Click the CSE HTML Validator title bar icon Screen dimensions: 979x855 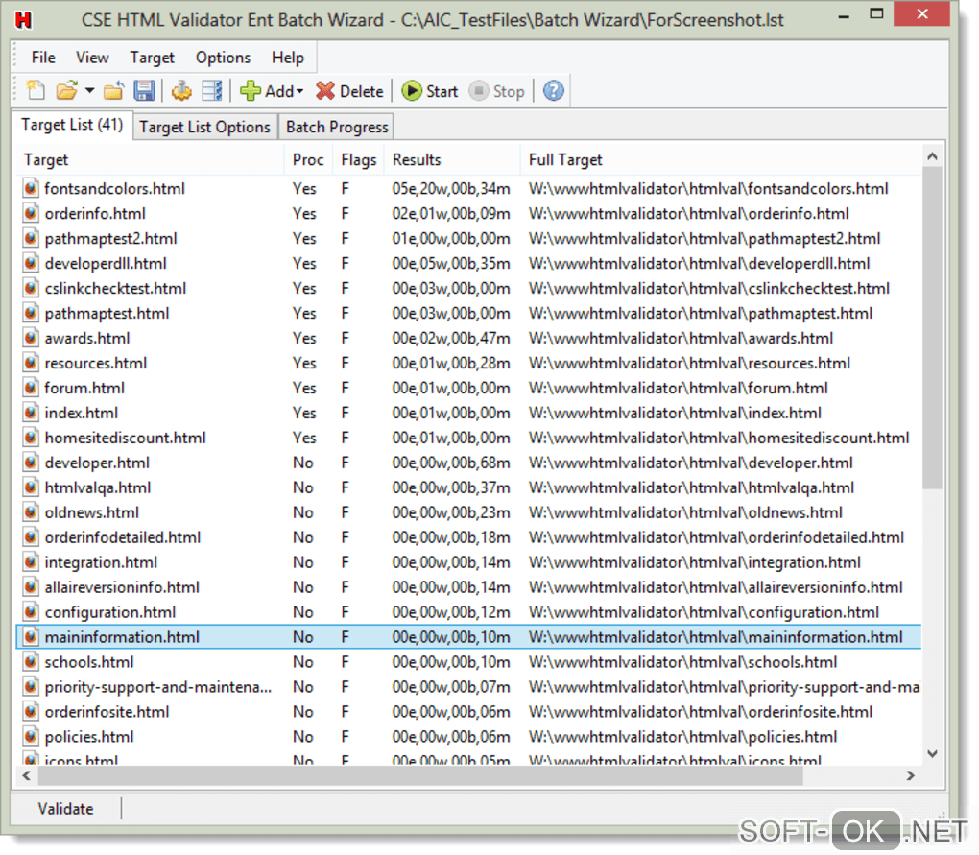point(23,20)
